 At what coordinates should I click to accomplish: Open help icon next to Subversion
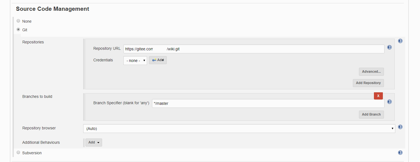tap(400, 153)
